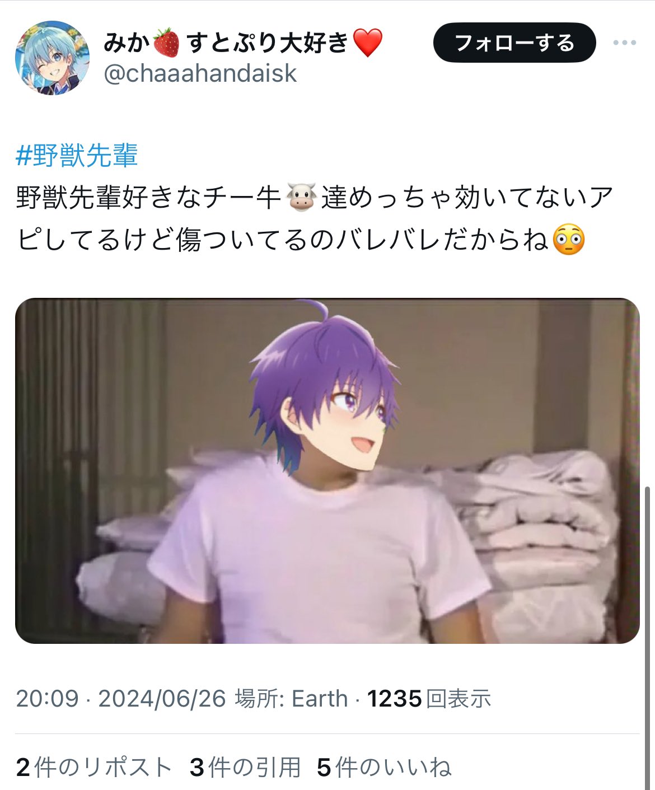The image size is (655, 790).
Task: Open the three-dot more options menu
Action: (625, 43)
